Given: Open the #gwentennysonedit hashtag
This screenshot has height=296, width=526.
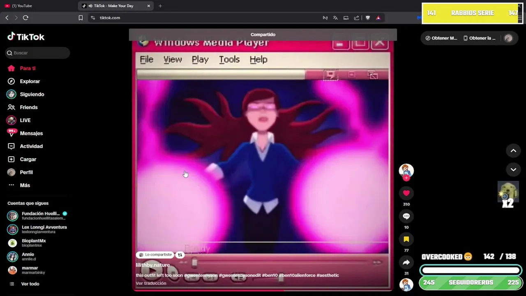Looking at the screenshot, I should click(240, 275).
